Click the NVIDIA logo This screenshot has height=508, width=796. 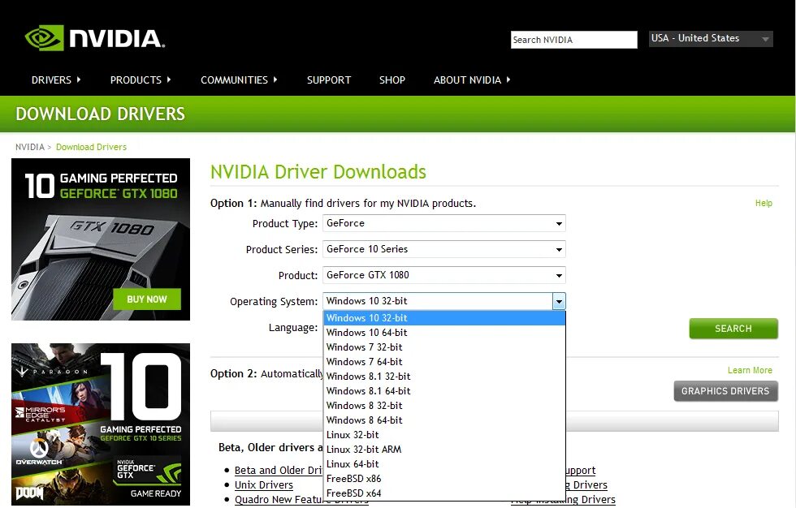click(x=95, y=38)
